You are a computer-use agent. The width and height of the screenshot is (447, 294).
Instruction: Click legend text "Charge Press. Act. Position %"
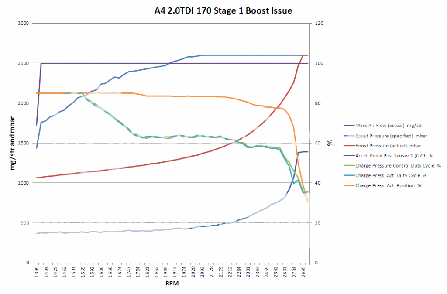coord(388,185)
